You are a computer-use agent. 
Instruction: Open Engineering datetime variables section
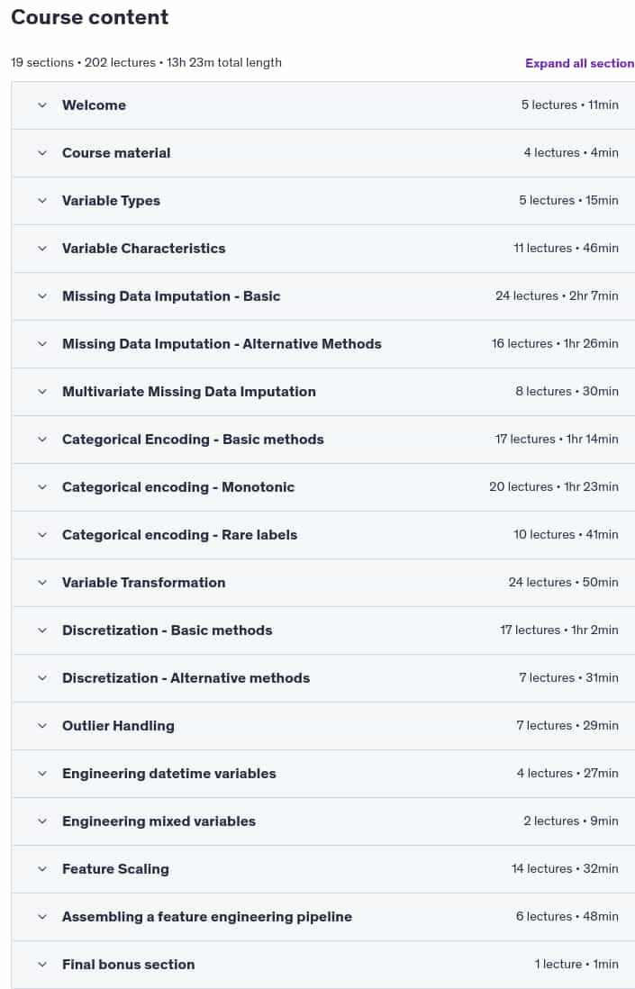323,774
